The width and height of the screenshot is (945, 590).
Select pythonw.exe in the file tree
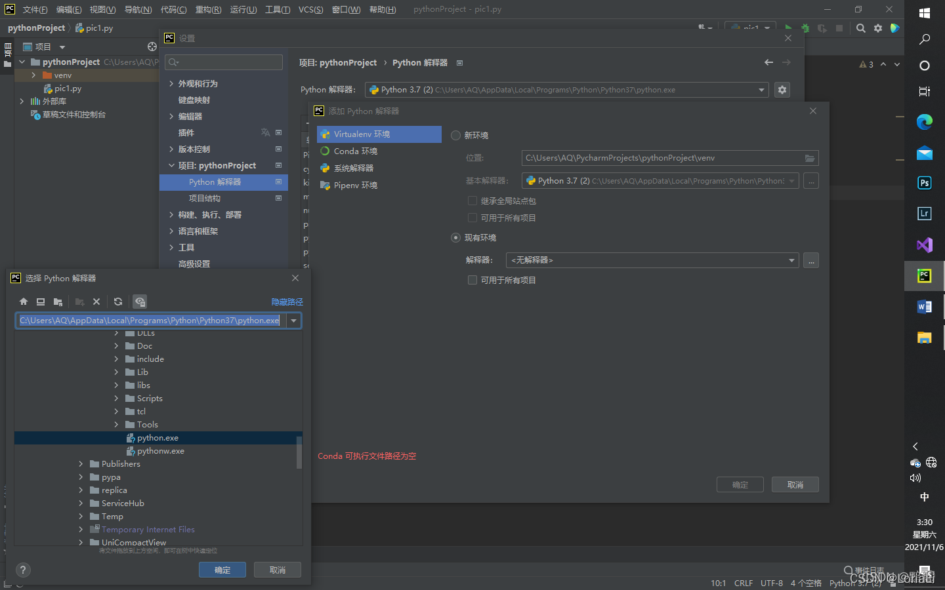161,451
